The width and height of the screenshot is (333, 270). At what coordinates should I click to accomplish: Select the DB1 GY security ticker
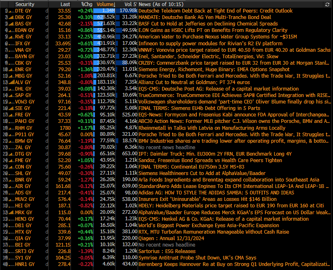[23, 226]
